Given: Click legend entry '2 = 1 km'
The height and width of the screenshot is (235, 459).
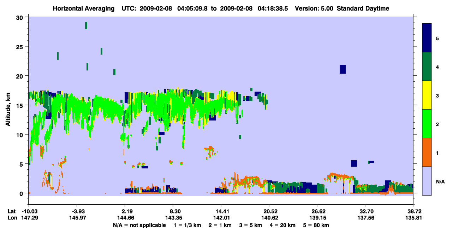Looking at the screenshot, I should pyautogui.click(x=220, y=225).
